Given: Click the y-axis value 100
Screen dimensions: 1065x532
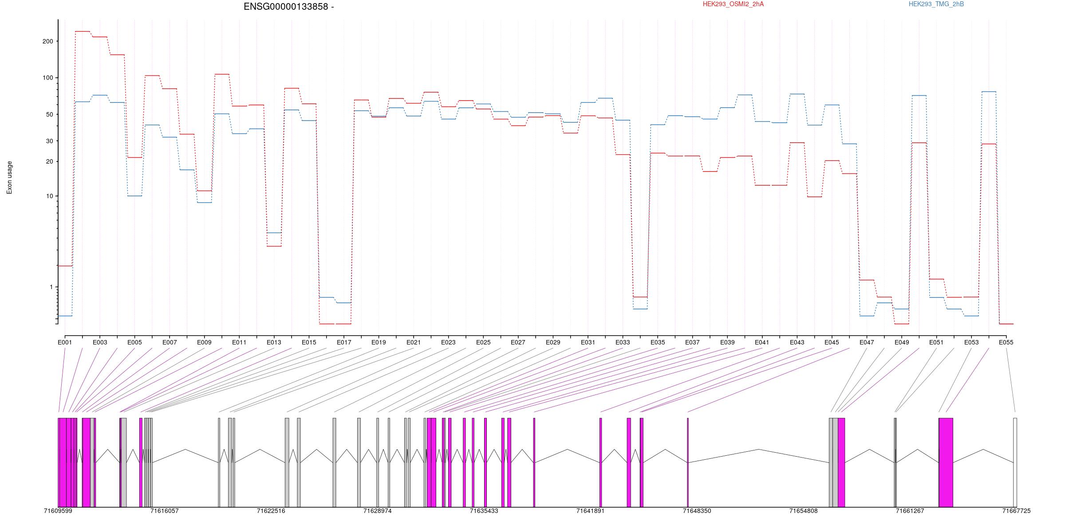Looking at the screenshot, I should (47, 78).
